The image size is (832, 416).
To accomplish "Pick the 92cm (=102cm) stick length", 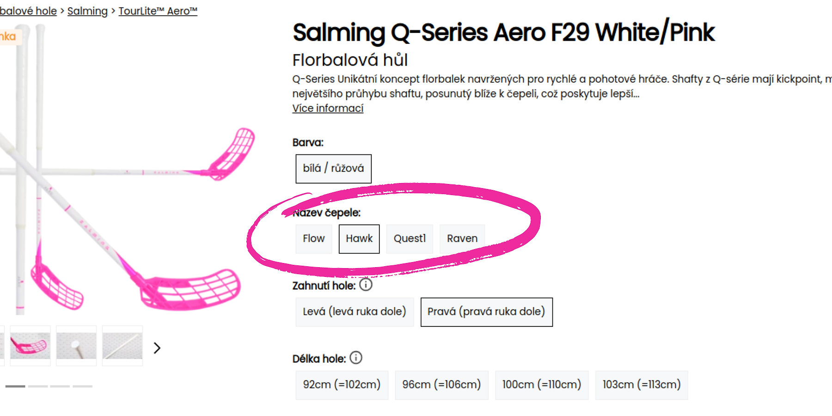I will click(x=342, y=385).
